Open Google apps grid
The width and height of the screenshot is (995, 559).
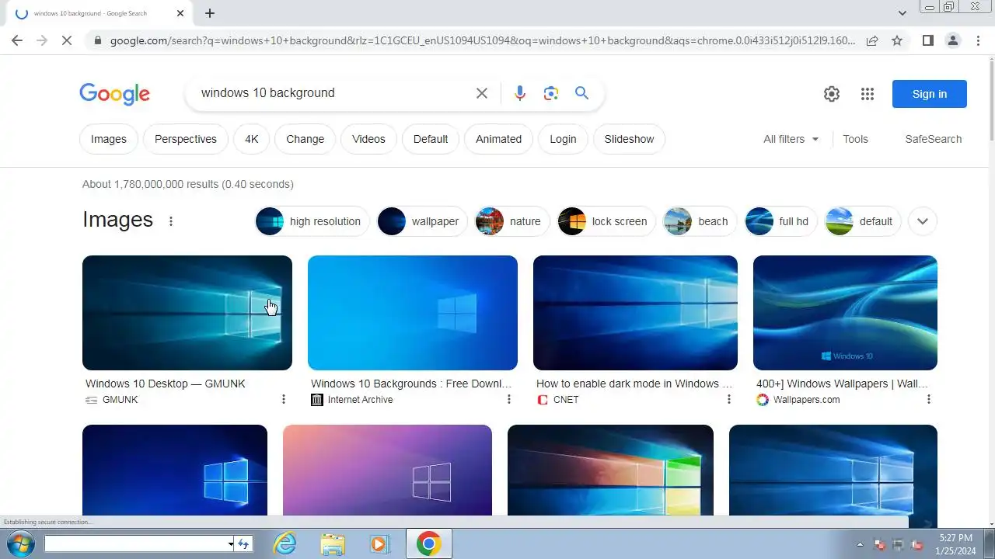click(x=868, y=94)
